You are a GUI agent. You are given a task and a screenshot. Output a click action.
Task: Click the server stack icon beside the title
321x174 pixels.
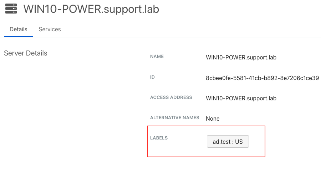click(x=11, y=9)
